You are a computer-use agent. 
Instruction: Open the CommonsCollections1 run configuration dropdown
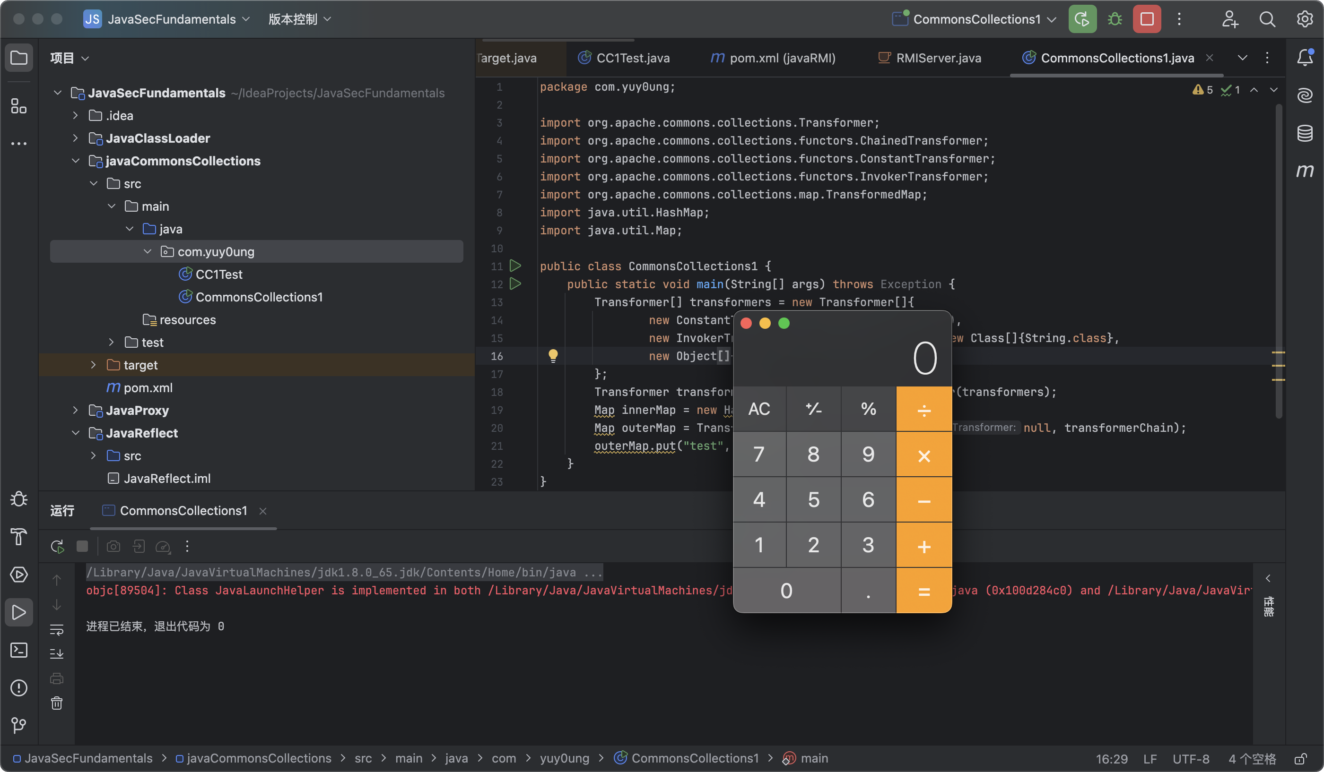[x=977, y=19]
